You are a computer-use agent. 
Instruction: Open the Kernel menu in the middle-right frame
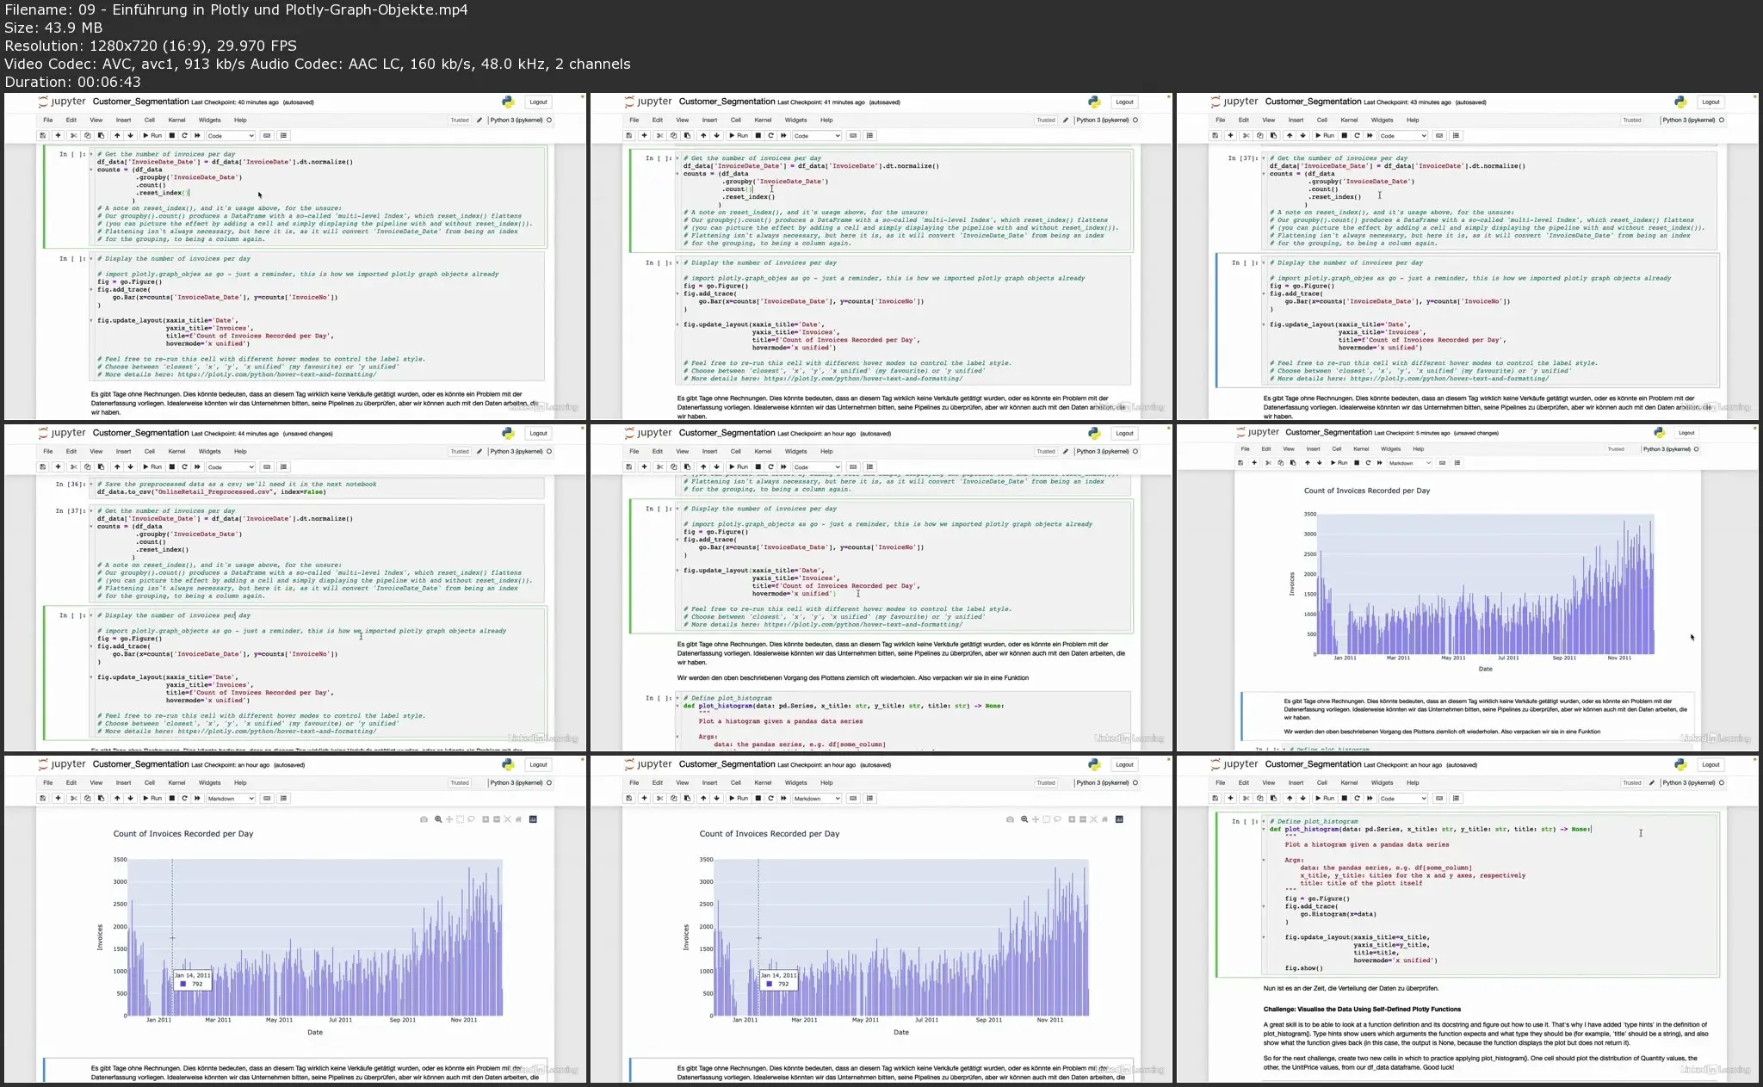(1361, 448)
